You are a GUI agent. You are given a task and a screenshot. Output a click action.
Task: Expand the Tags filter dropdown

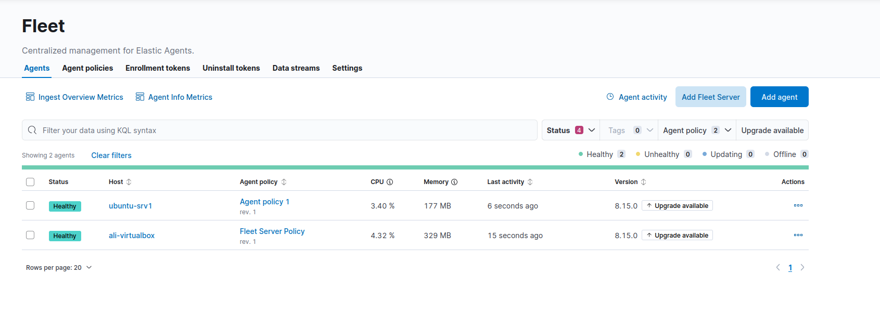click(629, 130)
